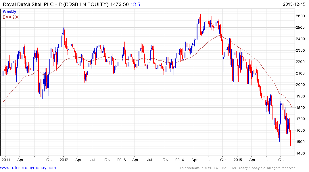Click the 2000 price axis label
This screenshot has height=172, width=309.
(x=300, y=85)
